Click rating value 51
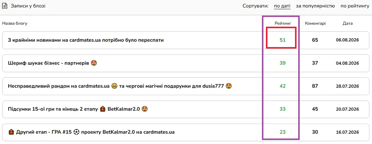Image resolution: width=372 pixels, height=144 pixels. (x=282, y=40)
